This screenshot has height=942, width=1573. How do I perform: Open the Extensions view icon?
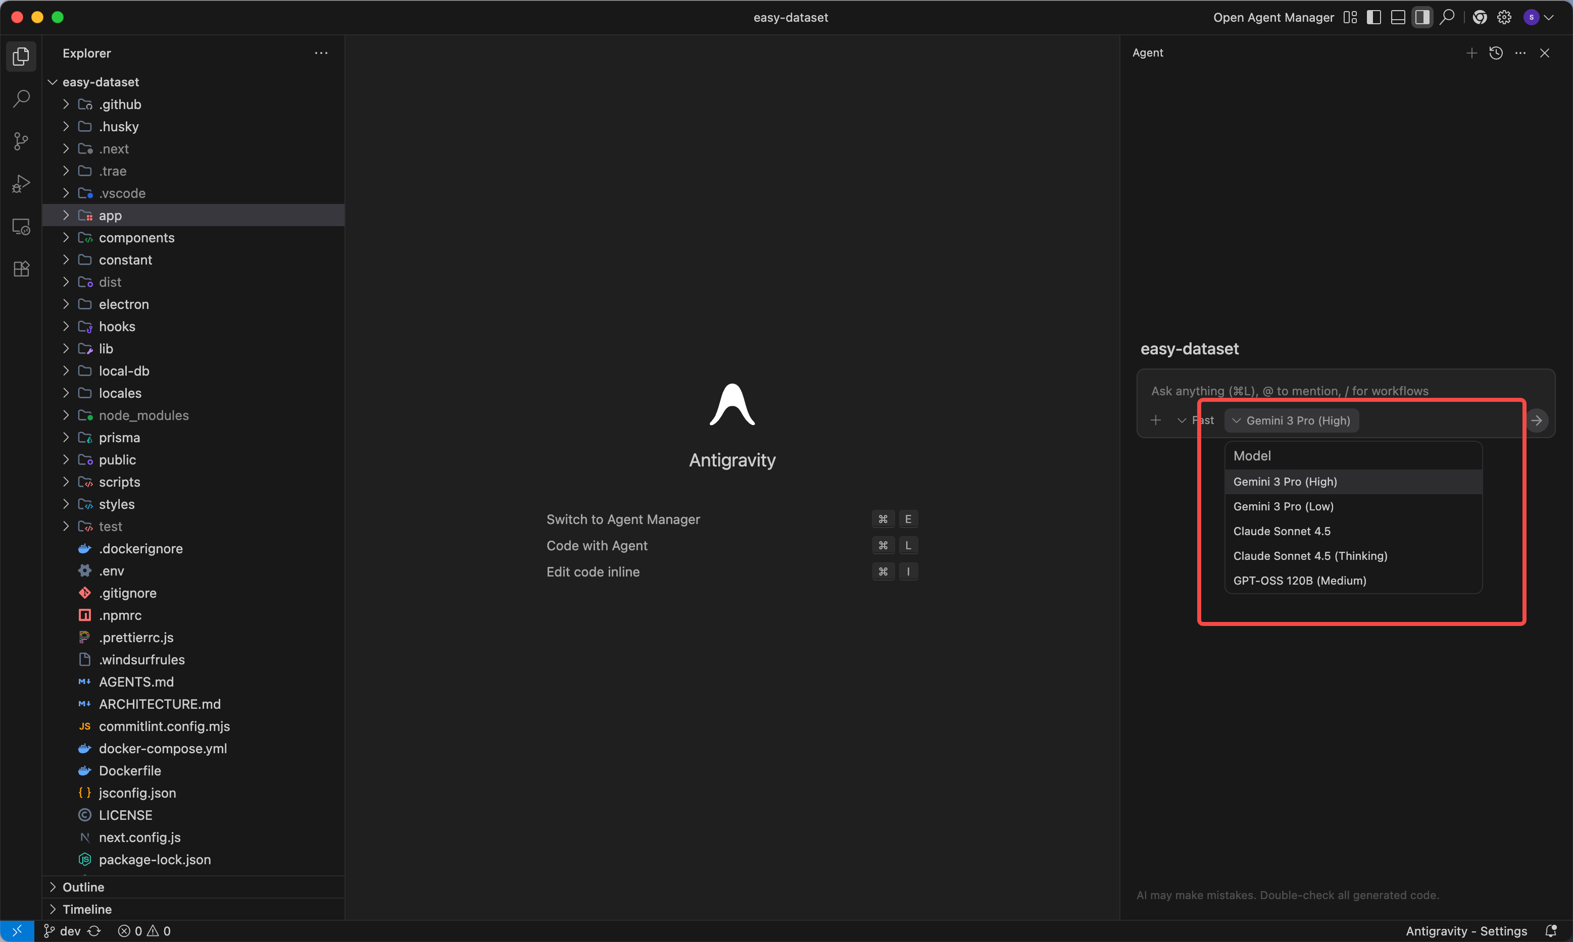pos(21,269)
